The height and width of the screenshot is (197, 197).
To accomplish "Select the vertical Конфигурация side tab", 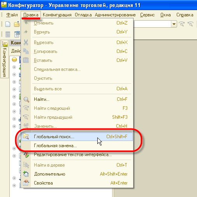I will pyautogui.click(x=5, y=59).
